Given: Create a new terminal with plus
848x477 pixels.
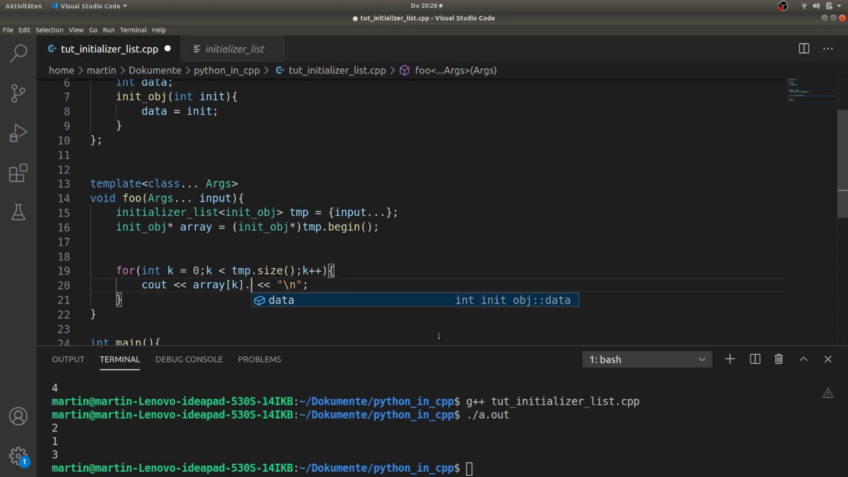Looking at the screenshot, I should pyautogui.click(x=729, y=359).
